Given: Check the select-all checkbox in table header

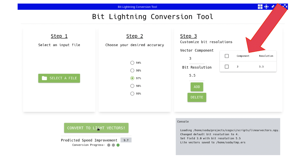Looking at the screenshot, I should [x=227, y=56].
